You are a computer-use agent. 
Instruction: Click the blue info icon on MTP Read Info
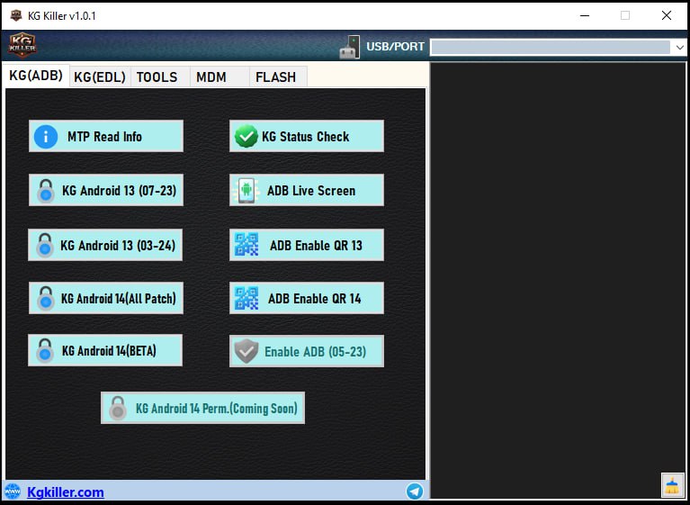[46, 137]
